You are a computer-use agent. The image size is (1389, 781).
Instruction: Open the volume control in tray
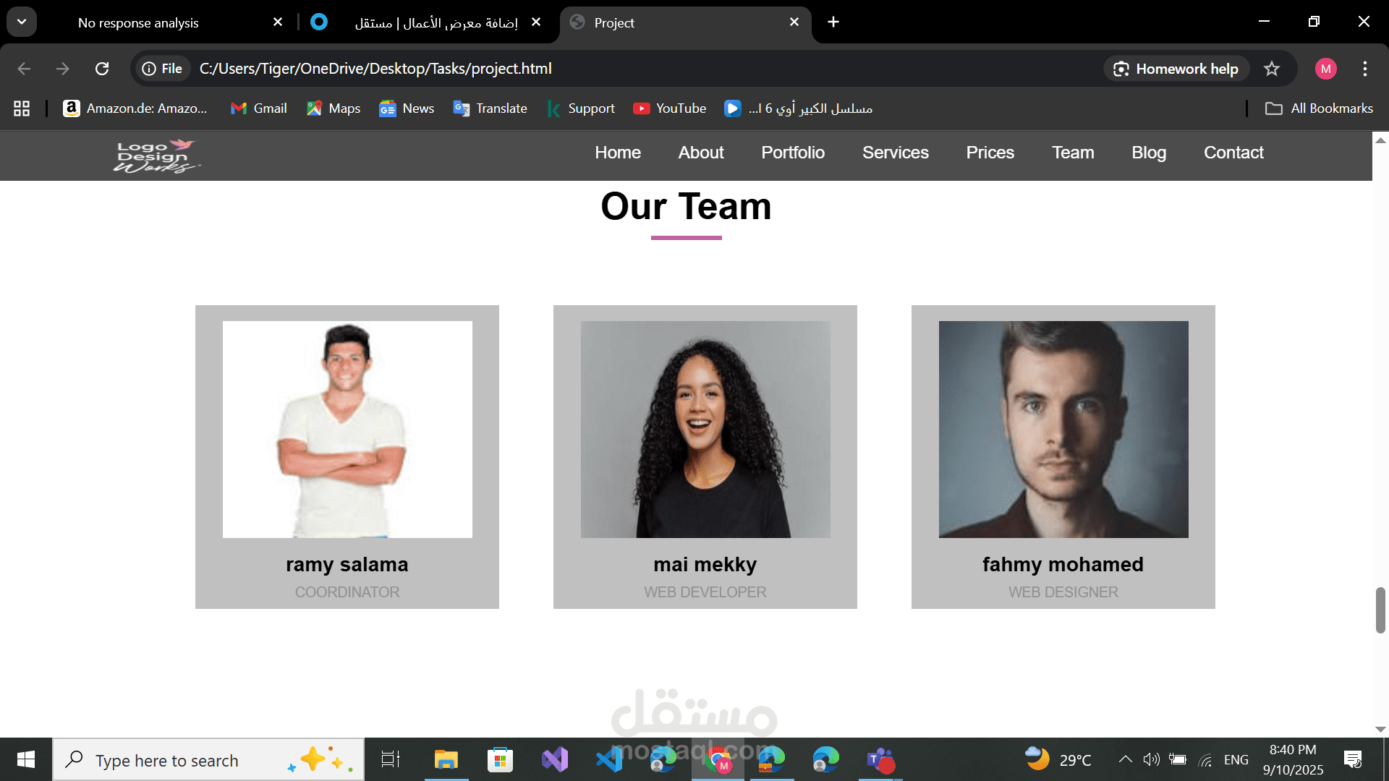click(x=1151, y=759)
